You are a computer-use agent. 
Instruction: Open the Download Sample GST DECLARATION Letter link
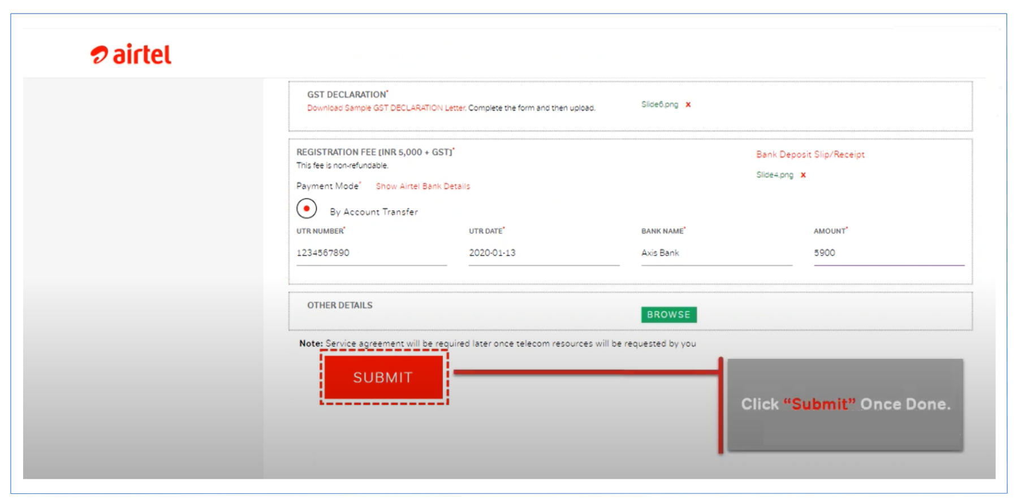click(x=386, y=108)
